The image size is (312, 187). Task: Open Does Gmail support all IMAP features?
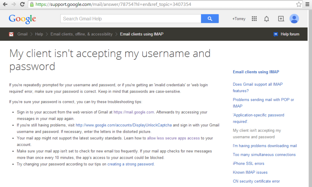(x=258, y=88)
